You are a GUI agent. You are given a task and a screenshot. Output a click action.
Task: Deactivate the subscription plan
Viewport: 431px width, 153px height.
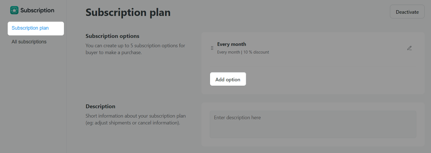coord(407,12)
